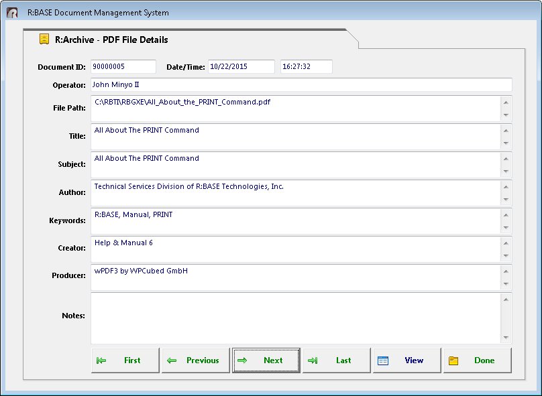Click the time field showing 16:27:32

pos(307,66)
